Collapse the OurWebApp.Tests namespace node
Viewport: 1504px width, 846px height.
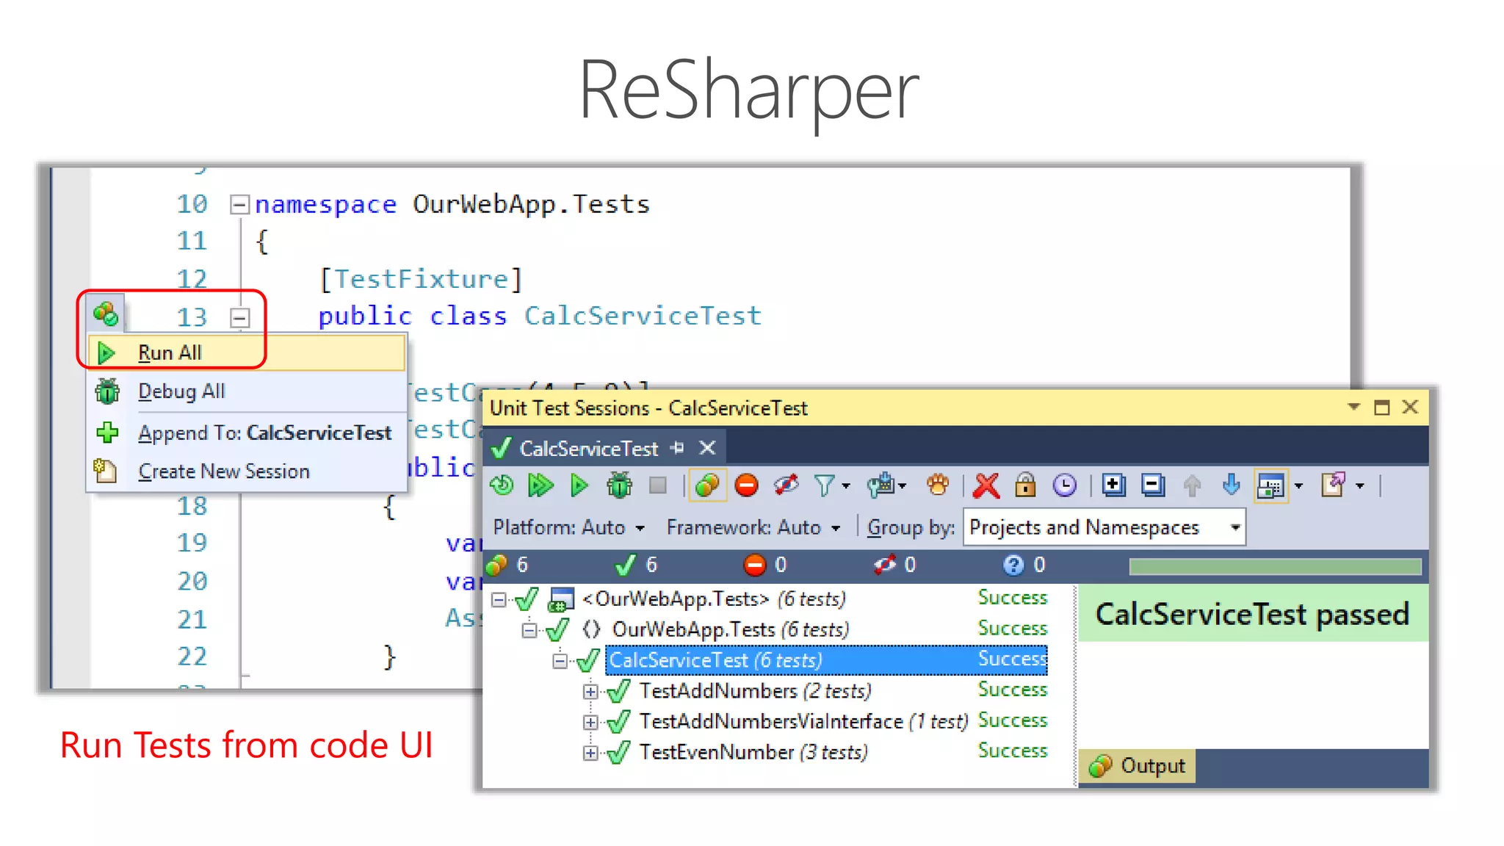pos(529,630)
